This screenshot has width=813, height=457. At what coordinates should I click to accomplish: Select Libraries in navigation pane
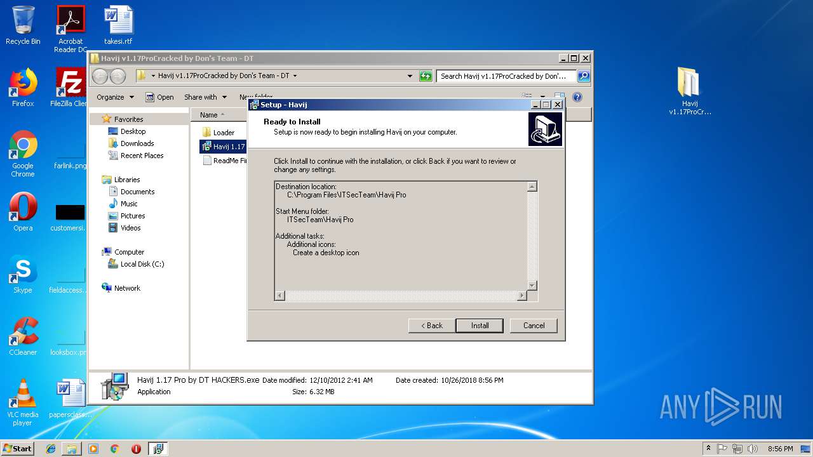click(127, 180)
